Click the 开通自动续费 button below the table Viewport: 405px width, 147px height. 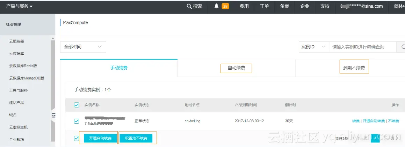[101, 138]
